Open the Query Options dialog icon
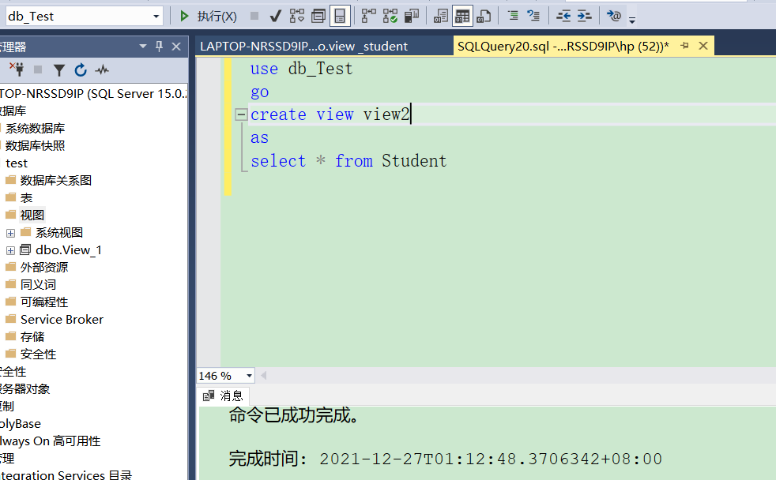Viewport: 776px width, 480px height. pos(318,17)
